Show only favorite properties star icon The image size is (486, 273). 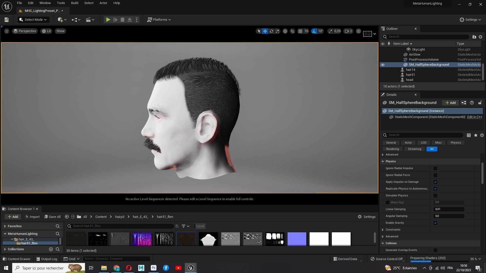(476, 135)
